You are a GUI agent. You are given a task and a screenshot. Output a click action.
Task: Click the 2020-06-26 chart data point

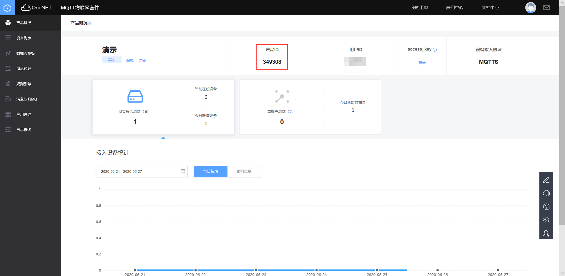[x=438, y=270]
